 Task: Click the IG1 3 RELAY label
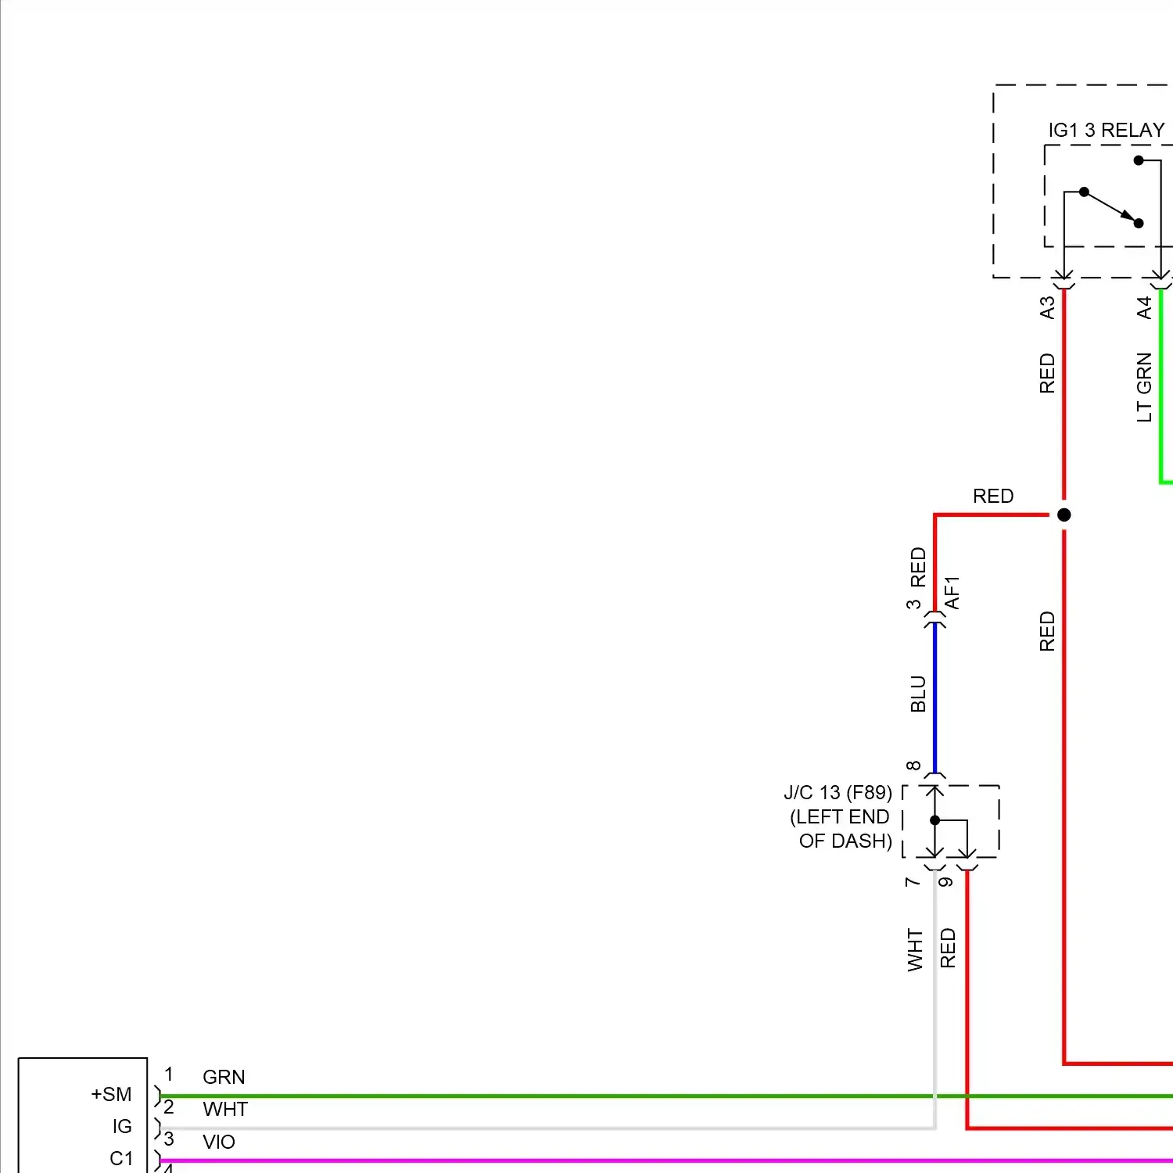pyautogui.click(x=1106, y=130)
